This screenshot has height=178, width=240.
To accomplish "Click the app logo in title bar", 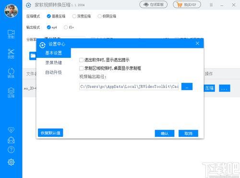I will (x=28, y=5).
